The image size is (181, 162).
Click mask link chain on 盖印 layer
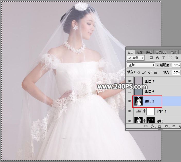pyautogui.click(x=144, y=121)
